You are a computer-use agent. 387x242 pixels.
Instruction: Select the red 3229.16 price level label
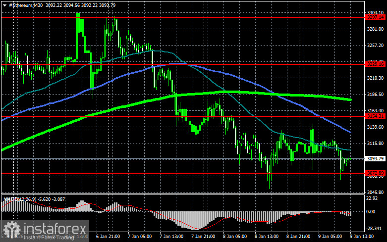click(x=375, y=64)
